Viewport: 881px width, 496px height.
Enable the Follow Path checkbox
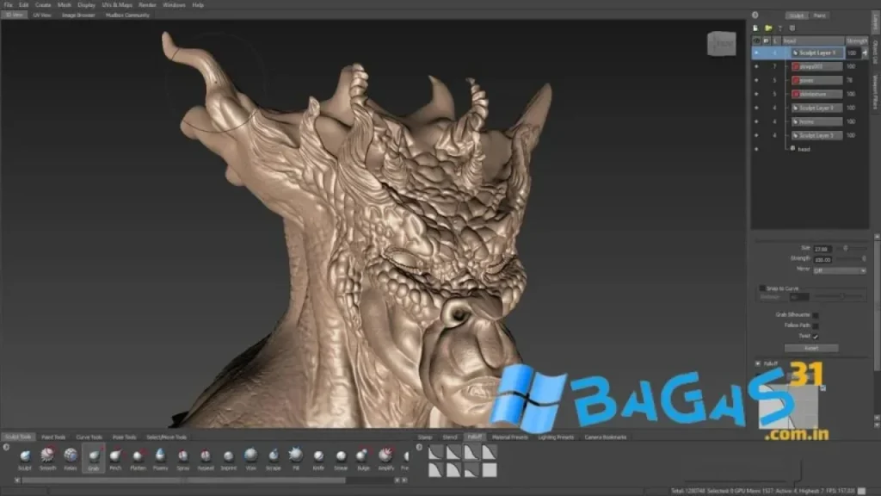[x=816, y=325]
